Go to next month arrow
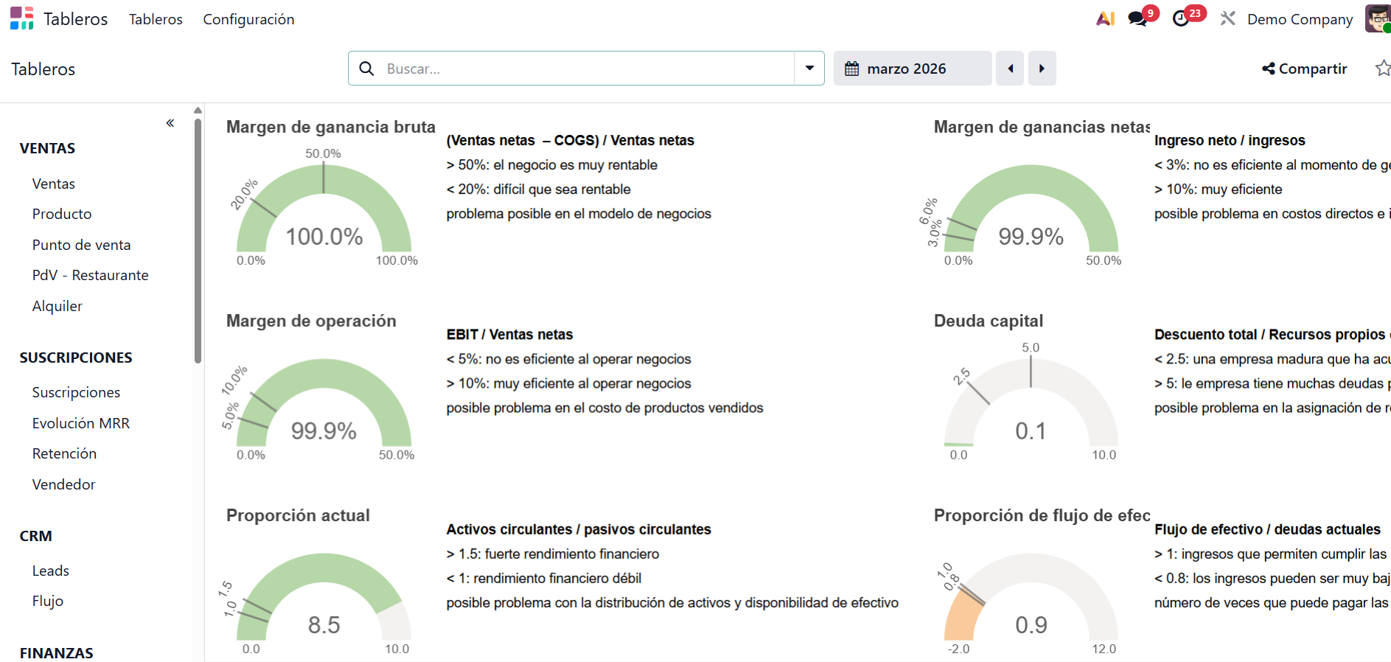This screenshot has width=1391, height=662. (1042, 69)
